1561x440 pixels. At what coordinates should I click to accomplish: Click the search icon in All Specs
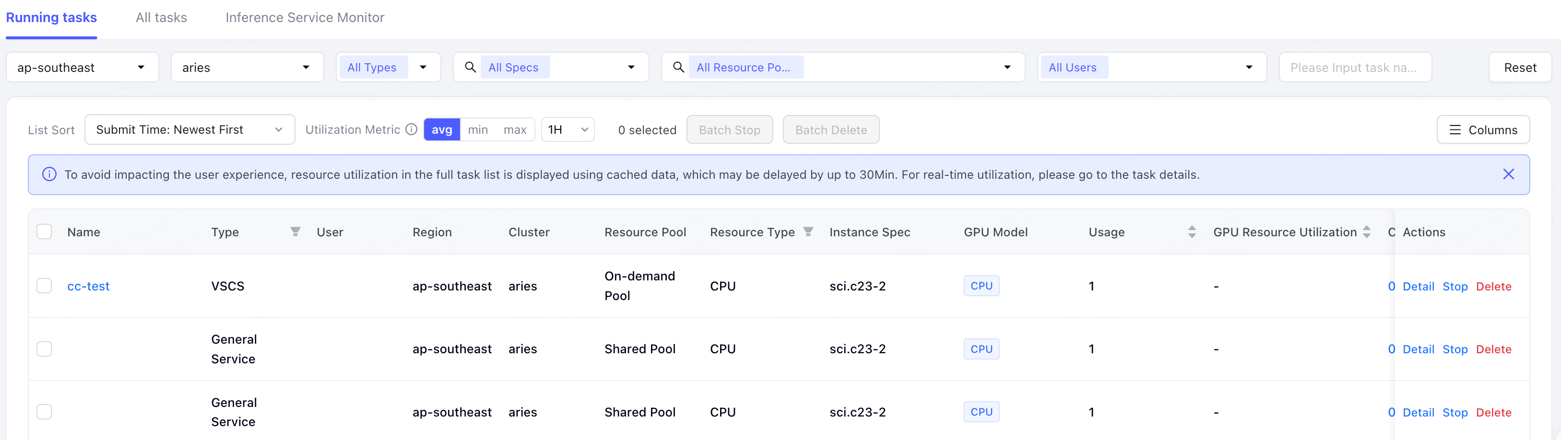coord(470,67)
